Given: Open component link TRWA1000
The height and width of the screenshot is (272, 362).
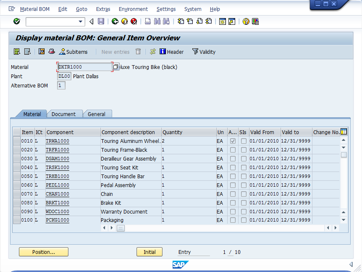Looking at the screenshot, I should click(x=57, y=141).
